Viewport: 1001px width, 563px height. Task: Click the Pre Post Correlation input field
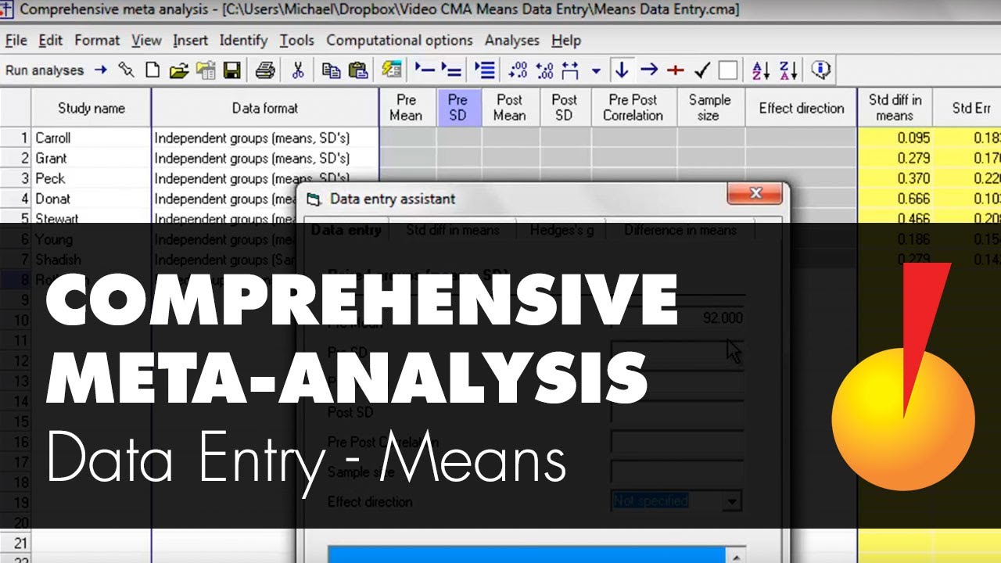[x=676, y=443]
